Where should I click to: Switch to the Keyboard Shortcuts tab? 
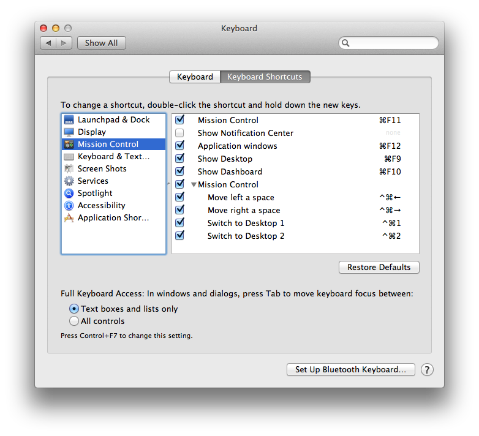coord(265,77)
